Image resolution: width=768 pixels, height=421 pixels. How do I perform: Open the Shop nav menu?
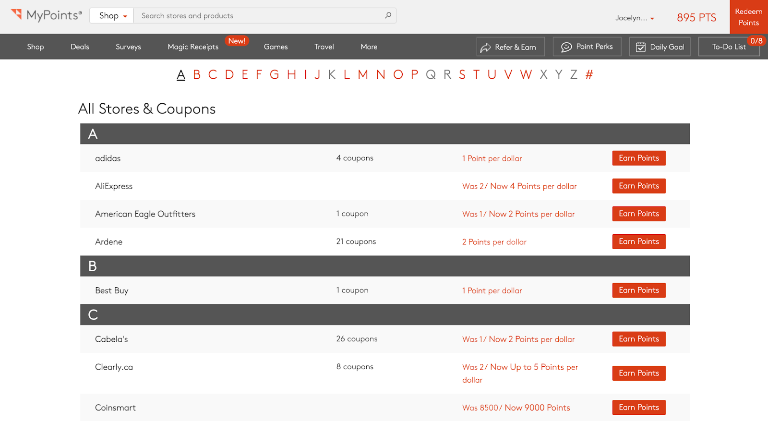click(36, 47)
